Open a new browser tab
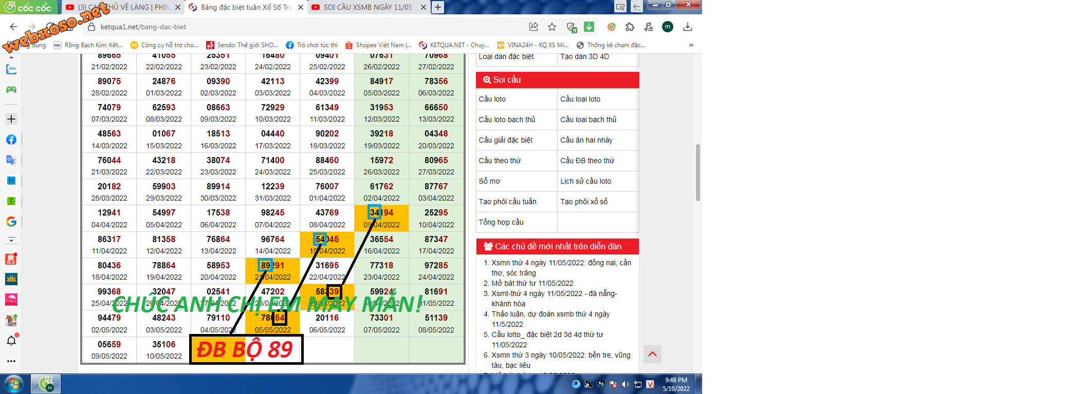 coord(437,7)
